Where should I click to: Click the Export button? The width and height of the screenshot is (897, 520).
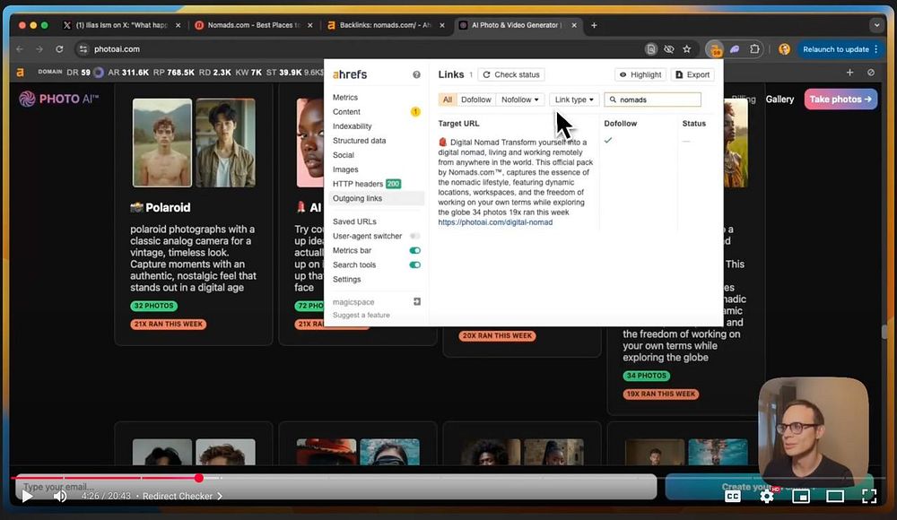(692, 74)
